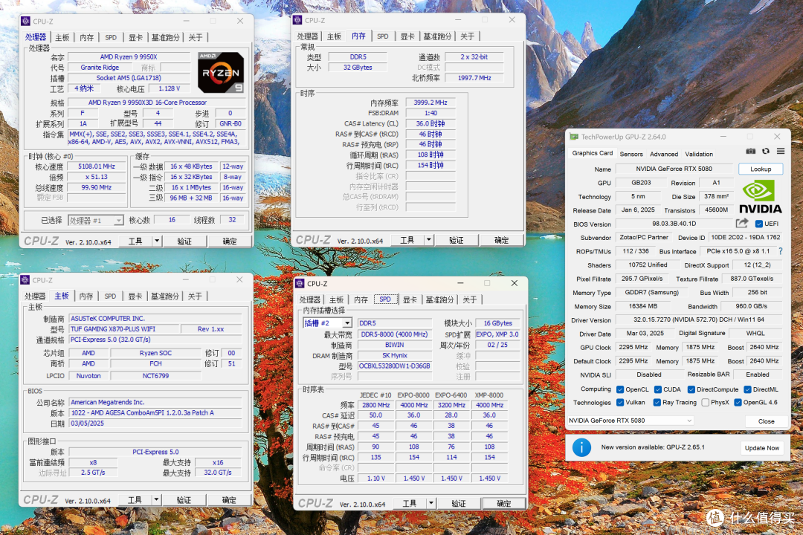Click 验证 in the processor window
The width and height of the screenshot is (803, 535).
point(184,241)
